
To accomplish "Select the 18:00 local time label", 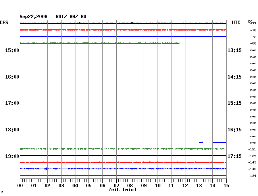I will click(x=12, y=130).
